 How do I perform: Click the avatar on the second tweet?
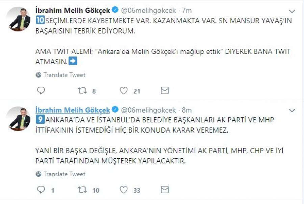(20, 118)
